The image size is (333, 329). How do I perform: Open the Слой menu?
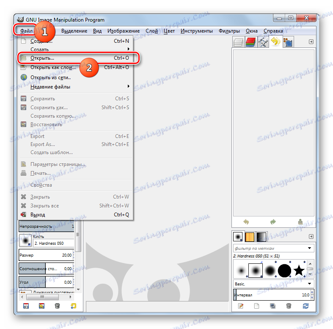[x=151, y=31]
